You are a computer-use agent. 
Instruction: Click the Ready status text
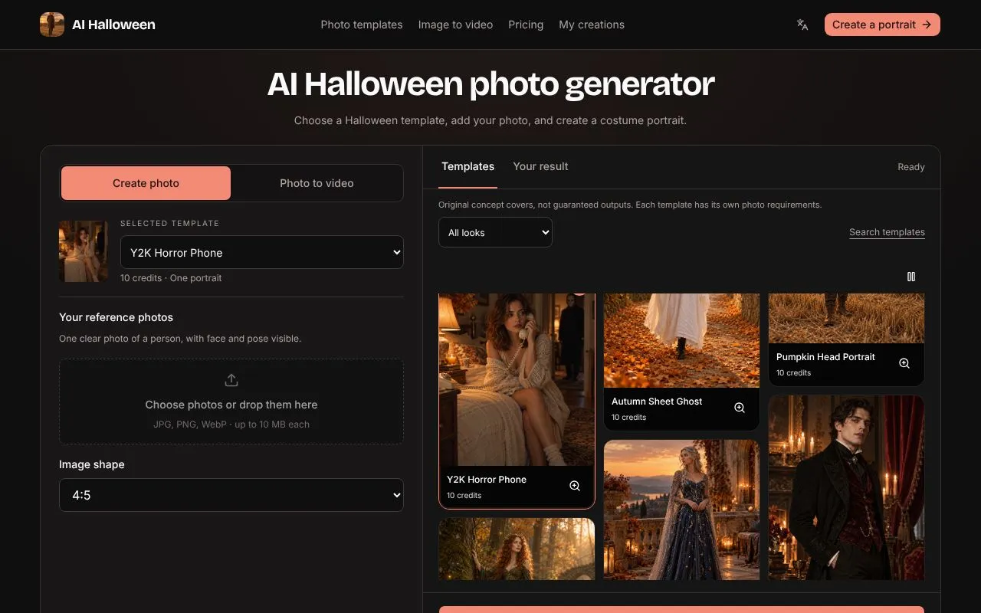(911, 167)
